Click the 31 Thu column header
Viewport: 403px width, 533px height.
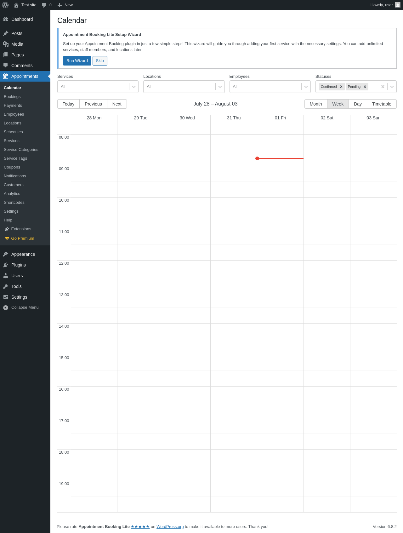(x=234, y=118)
